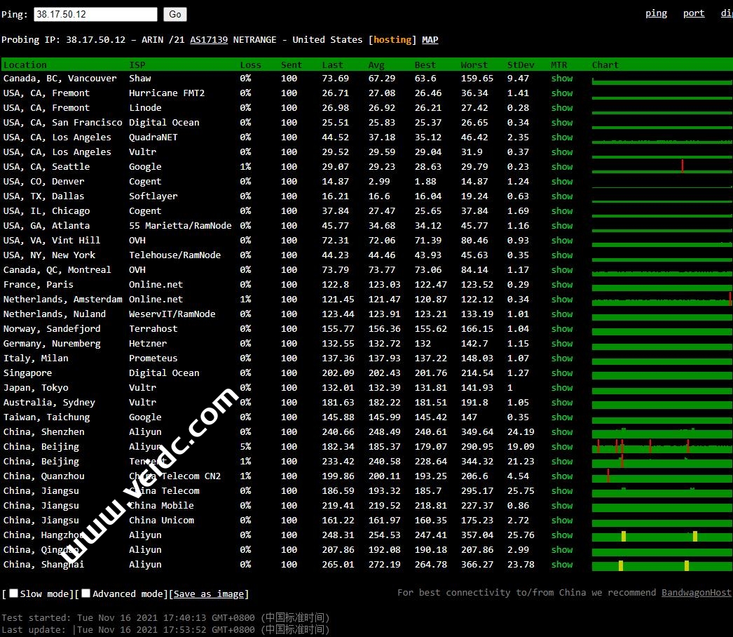This screenshot has width=733, height=637.
Task: Show MTR for USA Dallas Softlayer
Action: (561, 196)
